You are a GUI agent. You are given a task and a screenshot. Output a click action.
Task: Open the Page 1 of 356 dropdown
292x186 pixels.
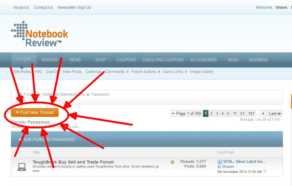coord(186,113)
